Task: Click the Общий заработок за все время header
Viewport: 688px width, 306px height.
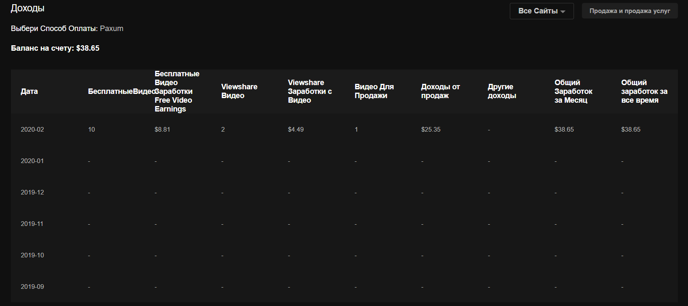Action: (644, 91)
